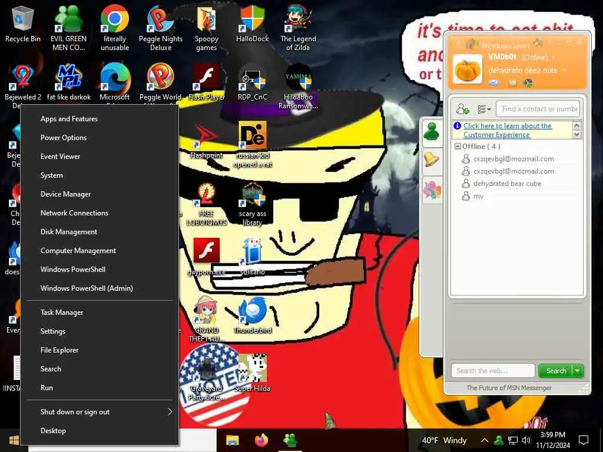Open Device Manager from the context menu
Image resolution: width=603 pixels, height=452 pixels.
click(100, 194)
